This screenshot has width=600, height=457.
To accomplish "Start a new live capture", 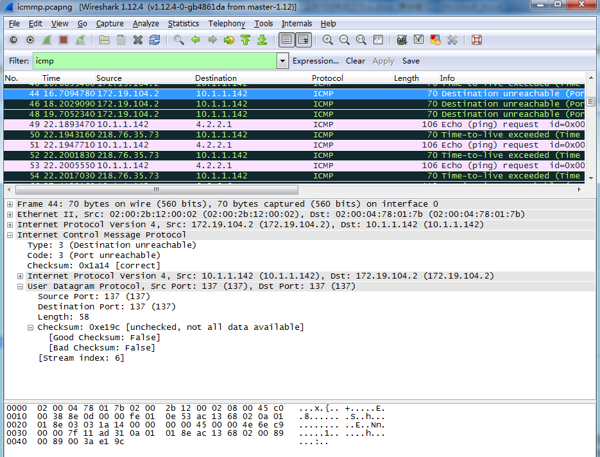I will point(47,40).
